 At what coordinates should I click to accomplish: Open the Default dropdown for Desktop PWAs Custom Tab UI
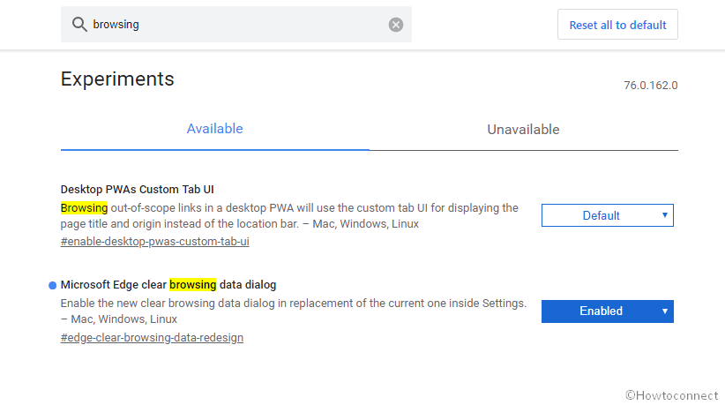click(608, 215)
